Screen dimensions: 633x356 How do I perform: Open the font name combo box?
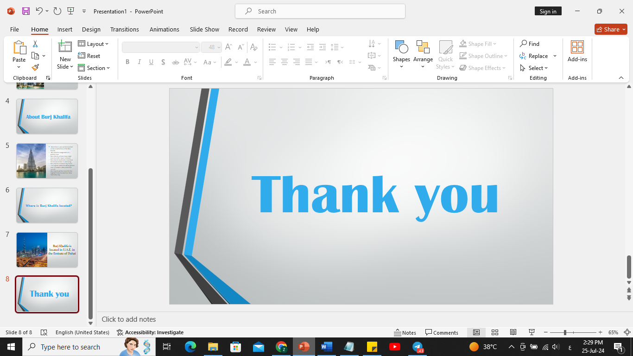coord(161,47)
